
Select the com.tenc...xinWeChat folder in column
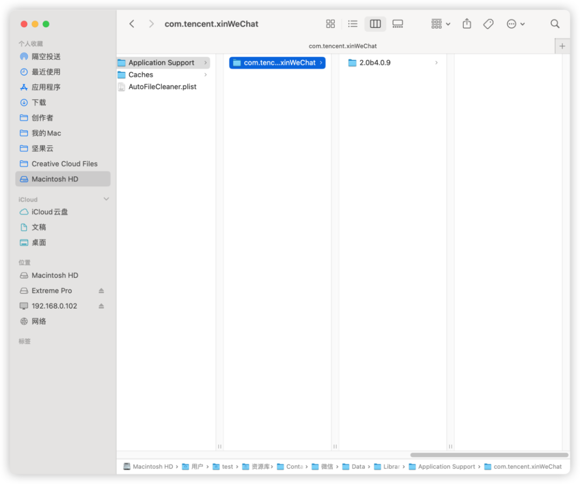[x=277, y=63]
